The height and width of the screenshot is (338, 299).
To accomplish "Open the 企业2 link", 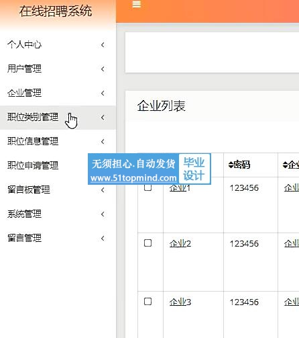I will (x=180, y=243).
